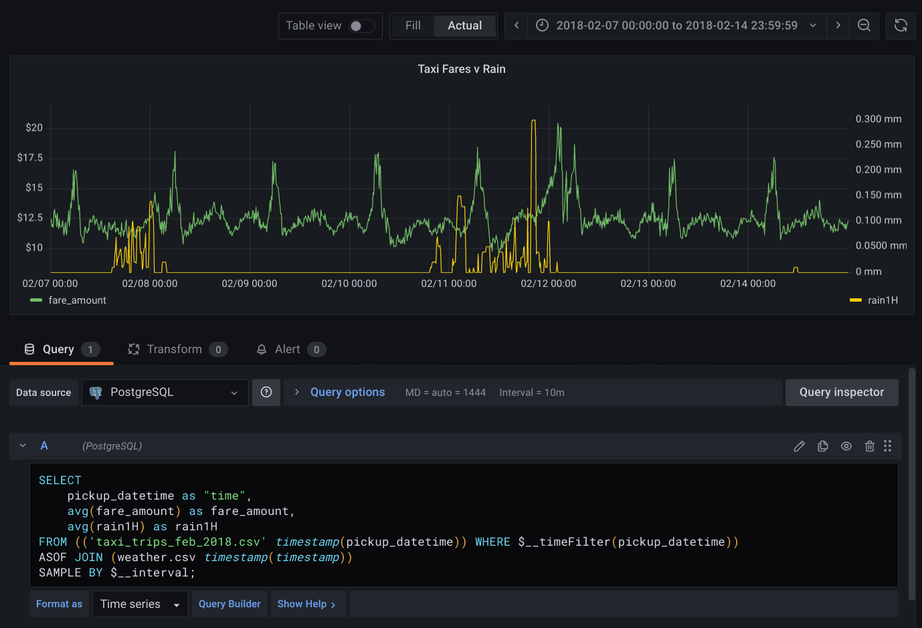This screenshot has height=628, width=922.
Task: Duplicate query A with the copy icon
Action: [x=823, y=446]
